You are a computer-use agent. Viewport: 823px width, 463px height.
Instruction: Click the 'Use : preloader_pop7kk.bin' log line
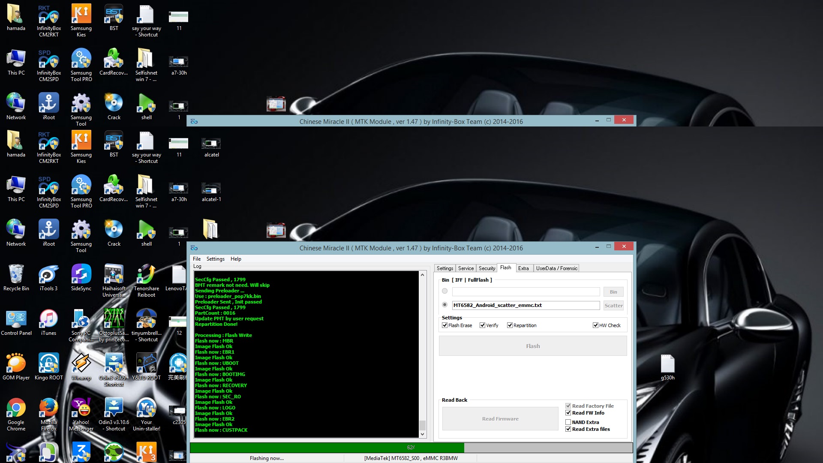(x=228, y=296)
